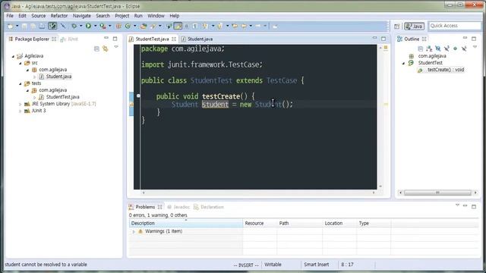Click the Debug bug icon

(x=74, y=26)
